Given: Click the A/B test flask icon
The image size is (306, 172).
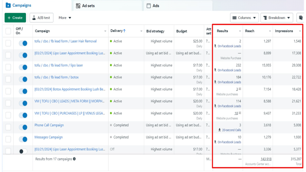Looking at the screenshot, I should (34, 18).
